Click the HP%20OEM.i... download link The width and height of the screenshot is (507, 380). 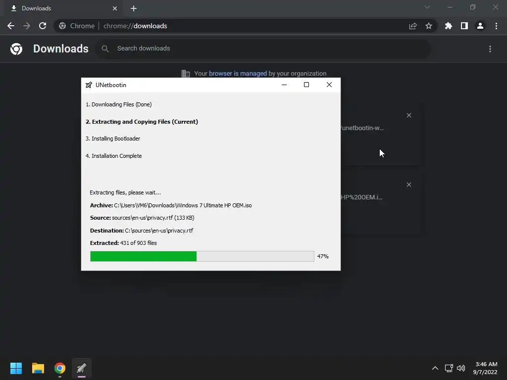(361, 197)
